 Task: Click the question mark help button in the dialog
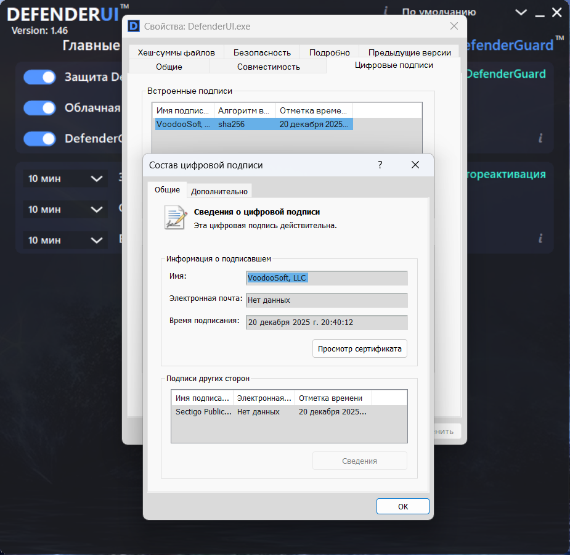380,165
